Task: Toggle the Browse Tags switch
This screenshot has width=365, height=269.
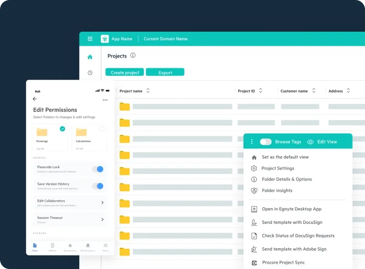Action: 266,142
